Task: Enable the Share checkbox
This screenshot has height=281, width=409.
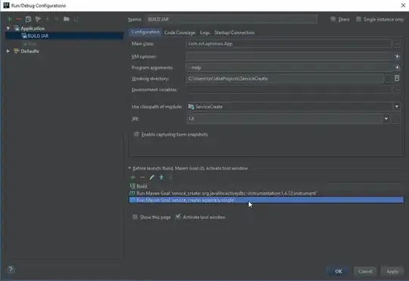Action: point(333,19)
